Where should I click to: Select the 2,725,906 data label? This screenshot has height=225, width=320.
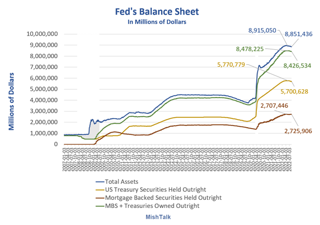[298, 131]
